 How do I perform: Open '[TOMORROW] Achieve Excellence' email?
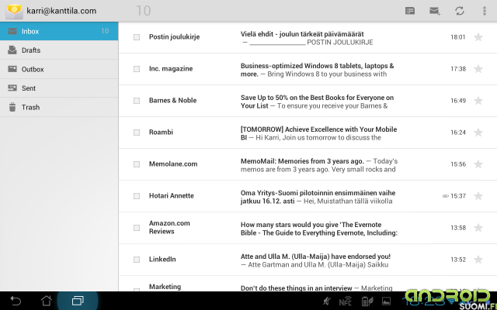tap(308, 133)
